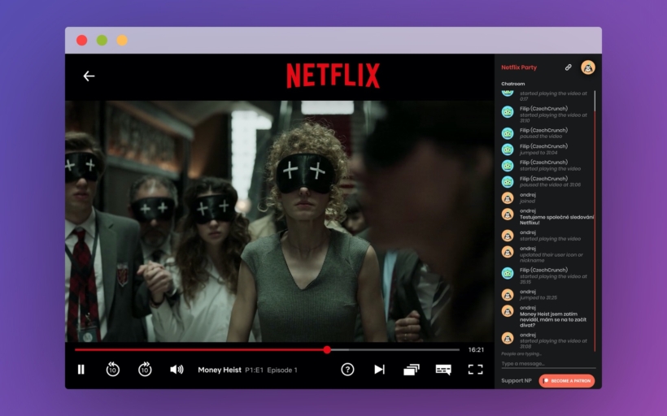Open subtitles and audio options
The image size is (667, 416).
(x=443, y=370)
